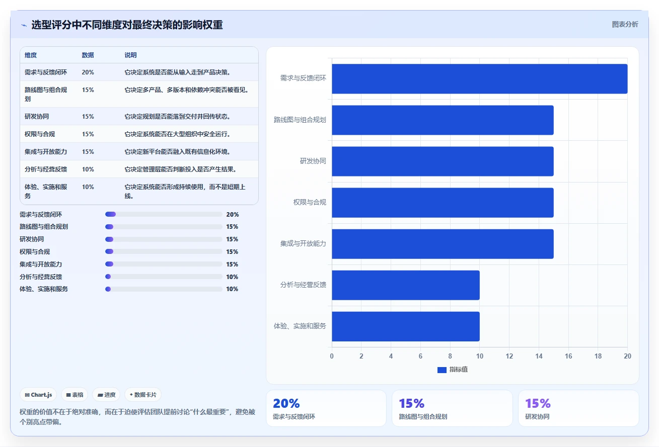
Task: Open the 15% 路线图与组合规划 data card
Action: (452, 408)
